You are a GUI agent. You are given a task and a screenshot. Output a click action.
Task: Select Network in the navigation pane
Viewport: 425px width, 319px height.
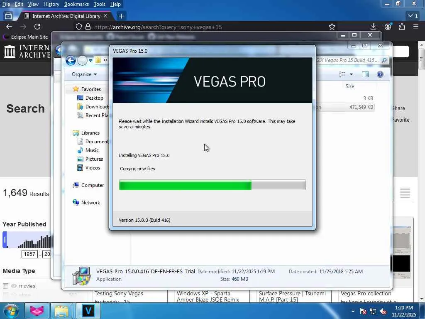coord(86,202)
